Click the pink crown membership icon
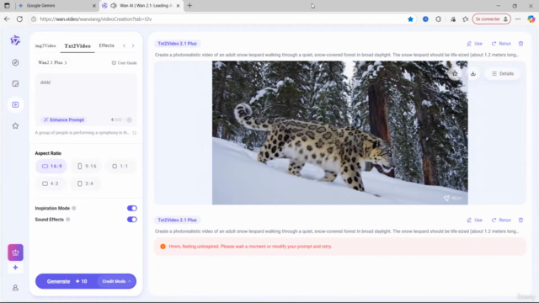Image resolution: width=539 pixels, height=303 pixels. [x=15, y=252]
